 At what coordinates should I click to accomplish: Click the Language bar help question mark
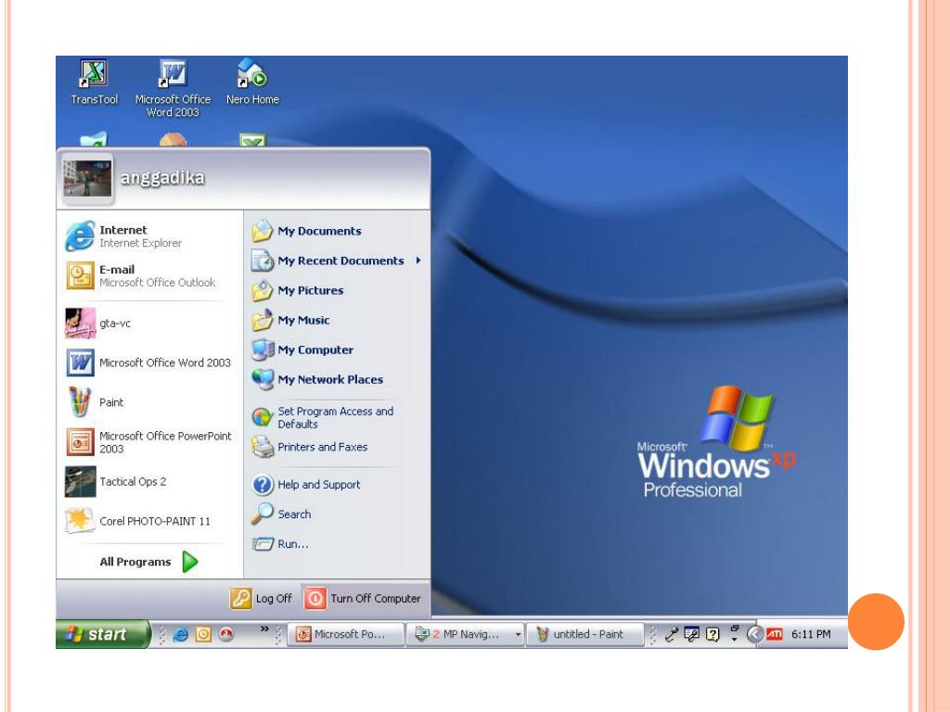712,634
